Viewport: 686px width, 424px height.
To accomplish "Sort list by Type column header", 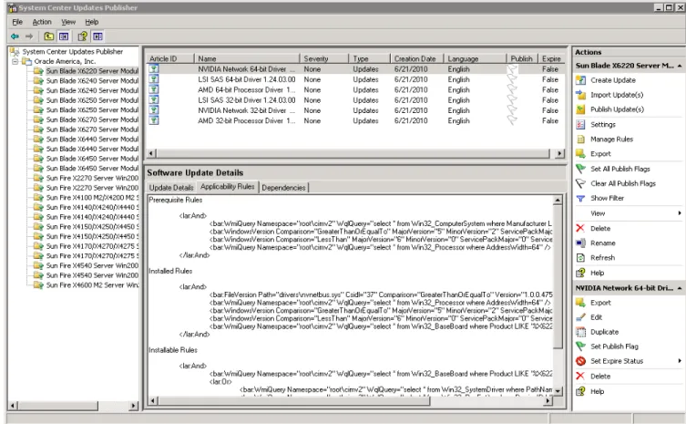I will (x=369, y=58).
